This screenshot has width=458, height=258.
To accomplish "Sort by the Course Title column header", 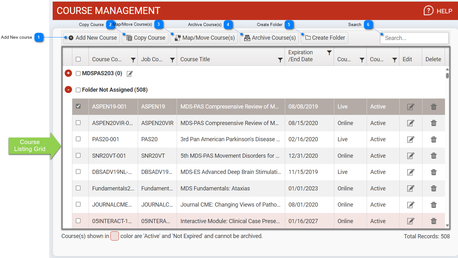I will 195,59.
